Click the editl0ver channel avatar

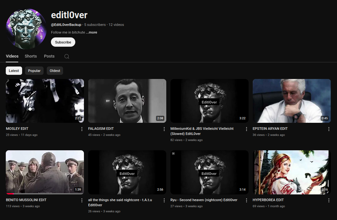tap(26, 29)
